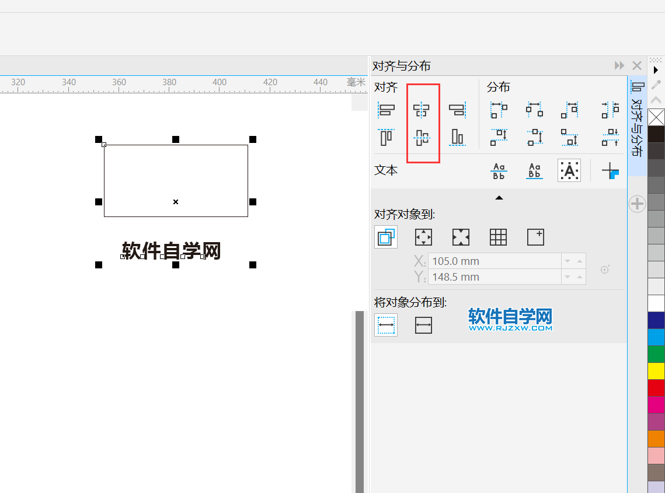
Task: Click the docker expand double-arrow
Action: coord(618,65)
